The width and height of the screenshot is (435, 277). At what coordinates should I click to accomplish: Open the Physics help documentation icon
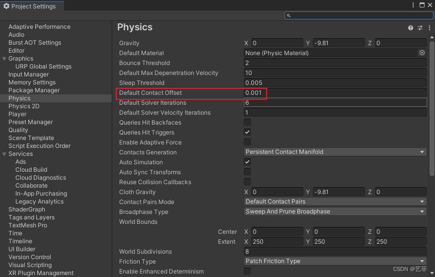411,28
